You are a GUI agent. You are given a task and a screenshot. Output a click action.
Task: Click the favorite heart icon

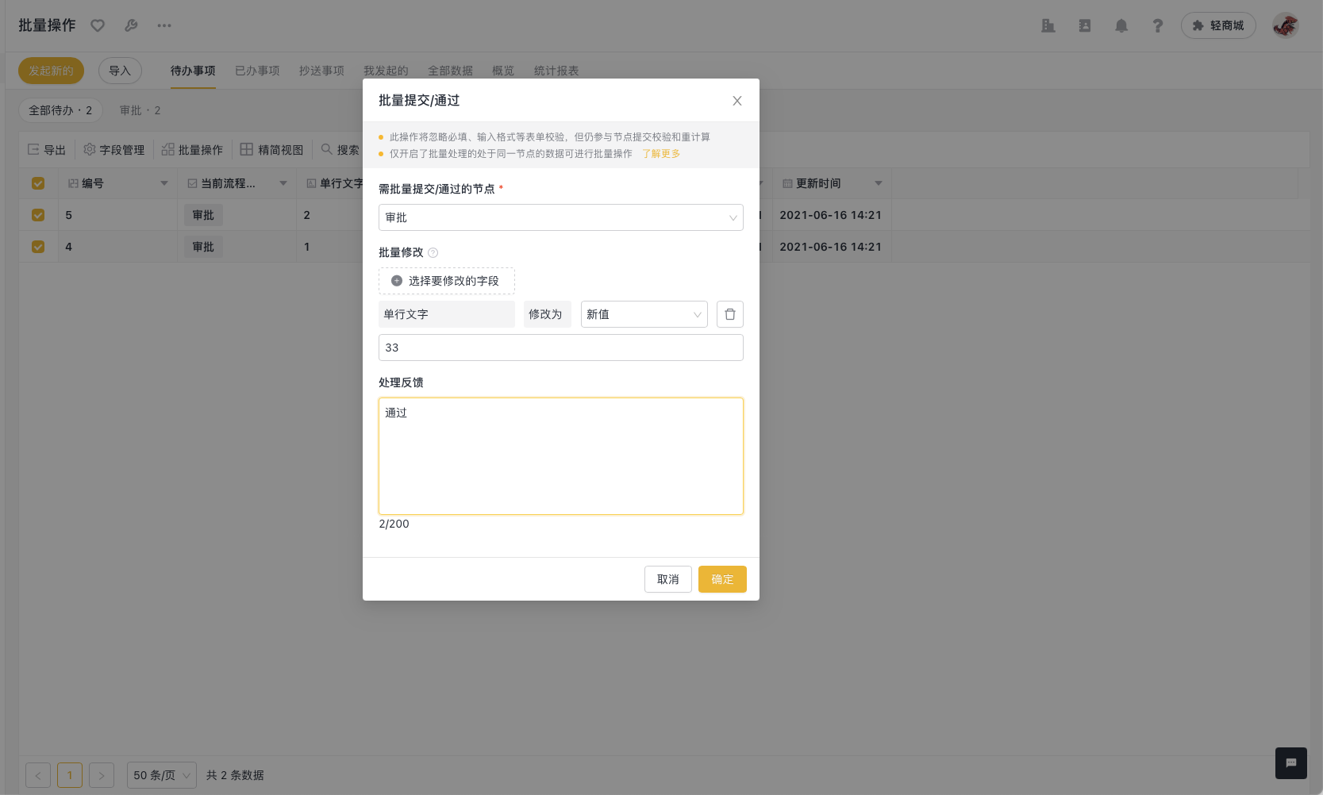(98, 25)
